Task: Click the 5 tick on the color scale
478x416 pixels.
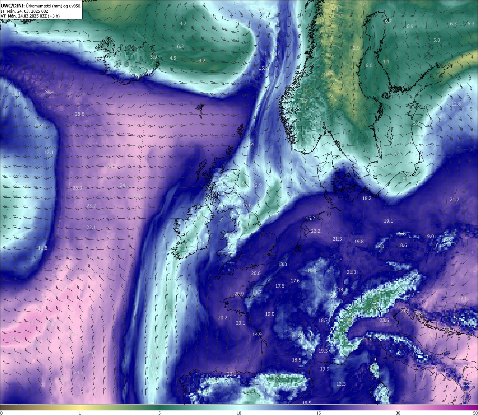Action: pyautogui.click(x=159, y=413)
